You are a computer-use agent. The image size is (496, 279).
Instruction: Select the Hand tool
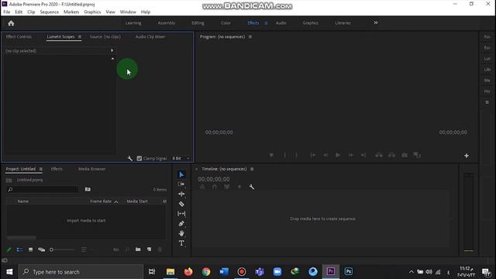[181, 233]
